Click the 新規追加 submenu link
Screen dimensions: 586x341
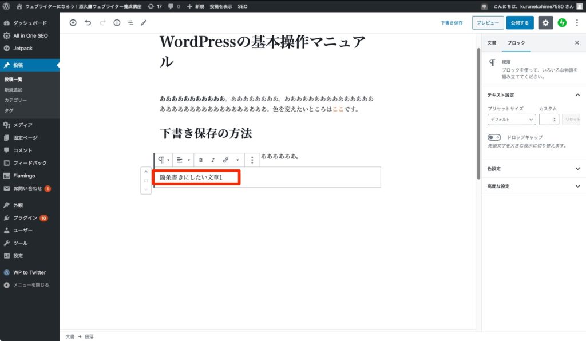tap(14, 90)
